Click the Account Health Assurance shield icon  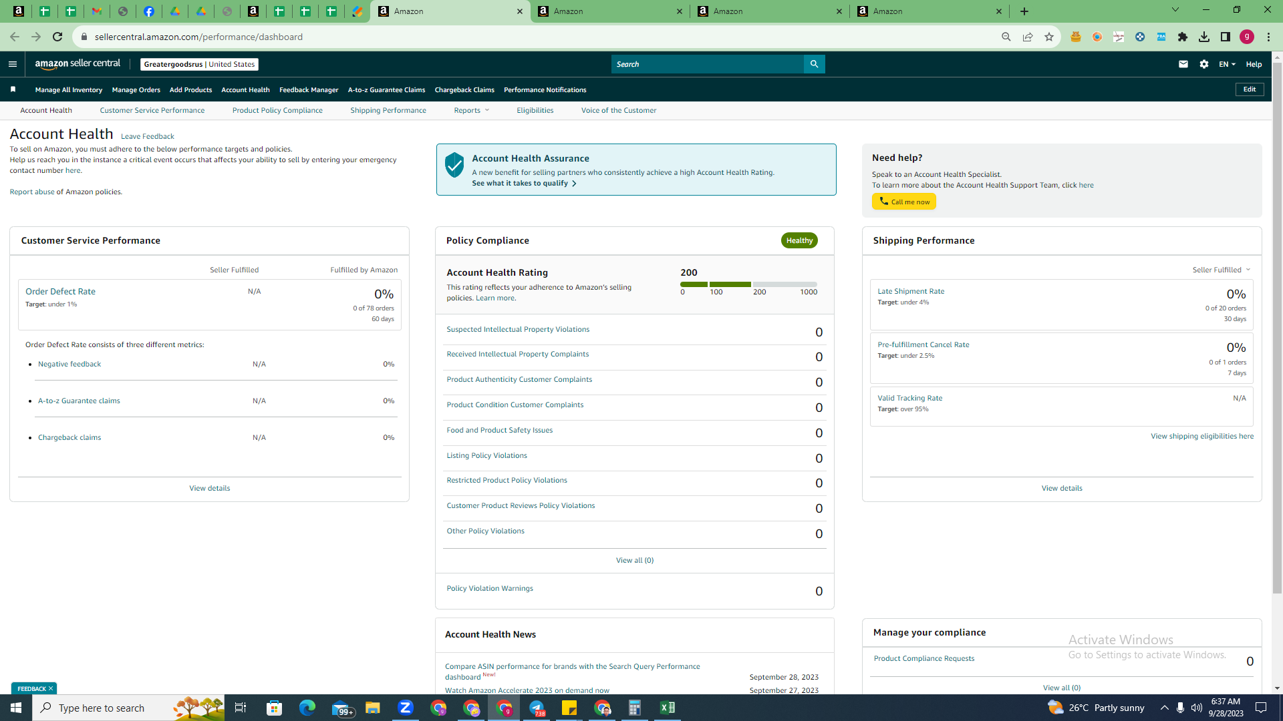[454, 164]
